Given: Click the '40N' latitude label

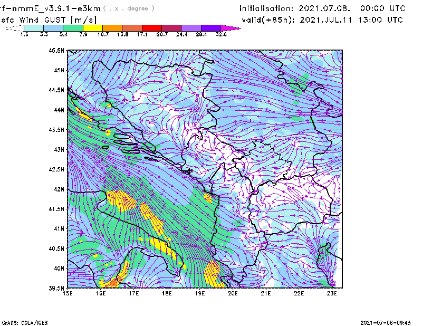Looking at the screenshot, I should [59, 269].
